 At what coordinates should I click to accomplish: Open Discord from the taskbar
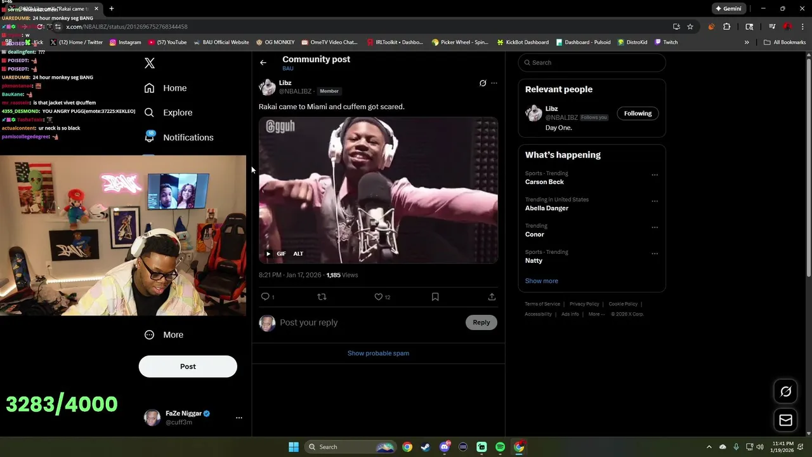445,447
